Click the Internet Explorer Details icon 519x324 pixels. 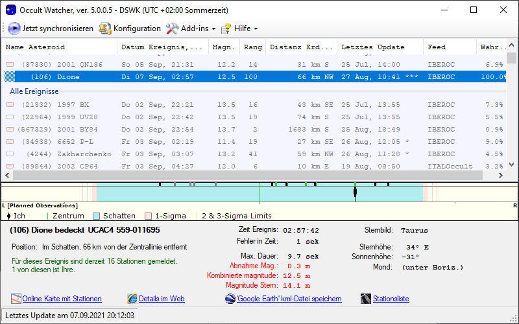tap(132, 299)
